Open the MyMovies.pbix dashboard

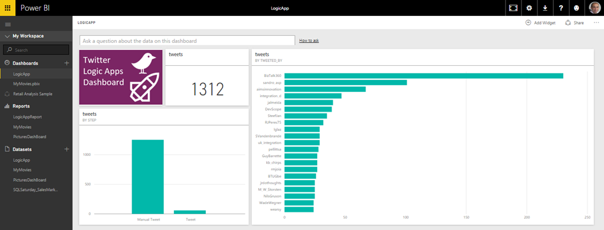point(27,84)
